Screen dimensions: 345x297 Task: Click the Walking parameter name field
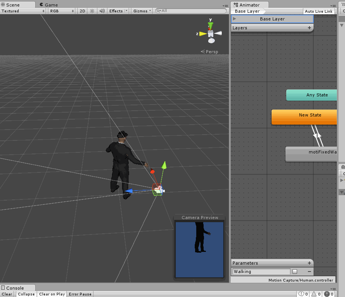click(x=261, y=272)
